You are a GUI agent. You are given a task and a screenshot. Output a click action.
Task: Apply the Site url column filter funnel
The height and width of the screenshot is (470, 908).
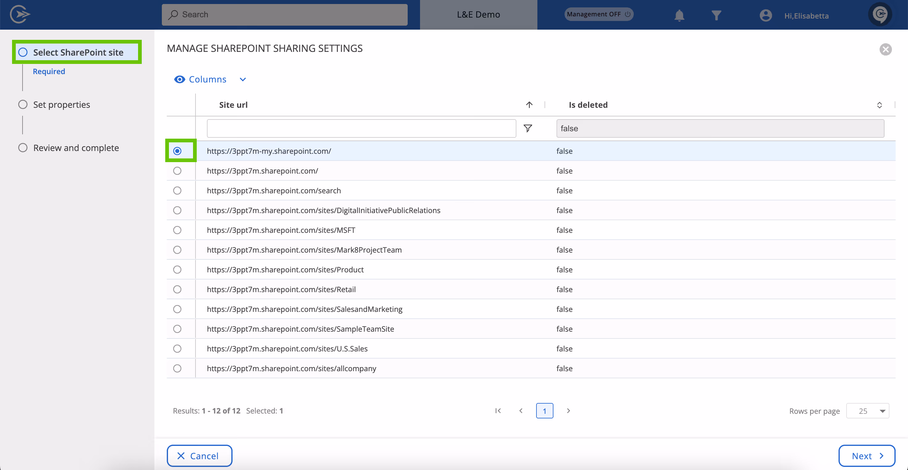[x=528, y=128]
